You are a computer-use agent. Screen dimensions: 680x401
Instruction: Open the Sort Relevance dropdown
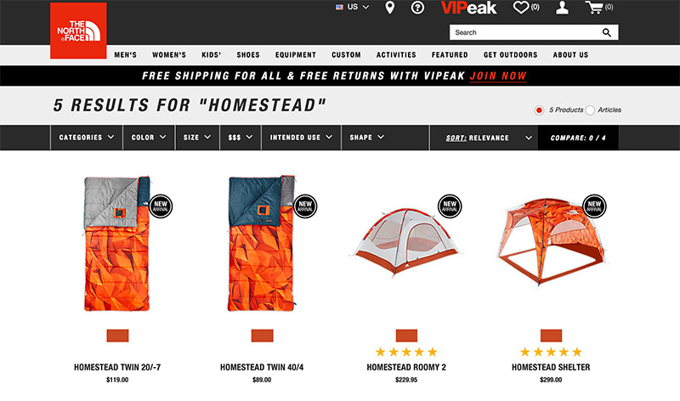[484, 138]
